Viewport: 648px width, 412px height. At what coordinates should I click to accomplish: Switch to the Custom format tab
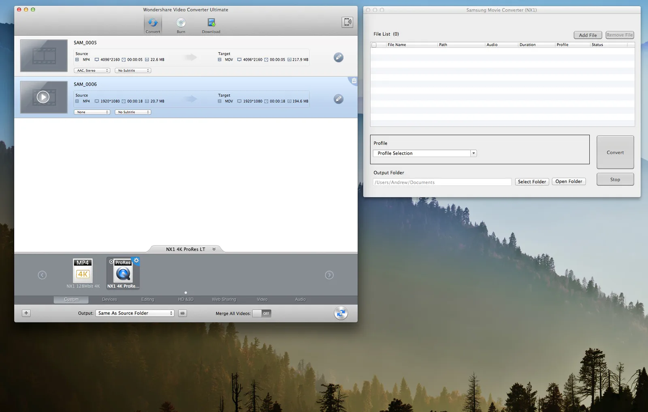point(71,299)
